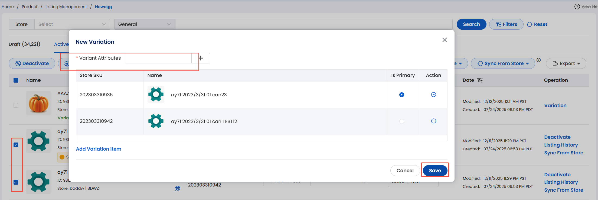Screen dimensions: 598x200
Task: Open the Store Select dropdown
Action: [x=72, y=24]
